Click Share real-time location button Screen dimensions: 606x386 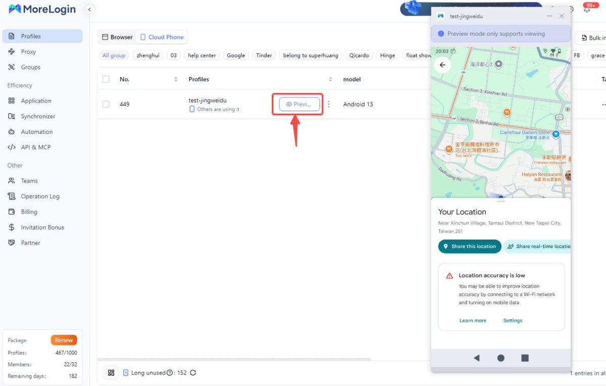coord(537,246)
